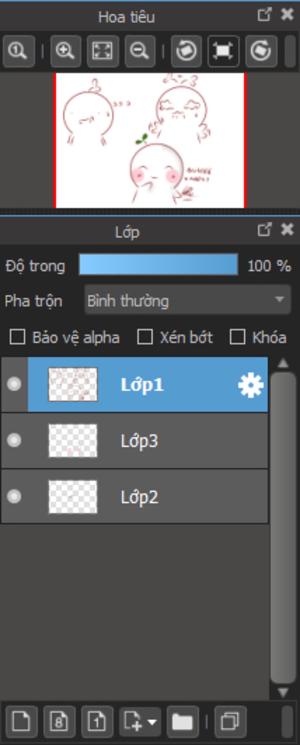This screenshot has width=300, height=745.
Task: Fit the canvas to the navigator window
Action: tap(103, 51)
